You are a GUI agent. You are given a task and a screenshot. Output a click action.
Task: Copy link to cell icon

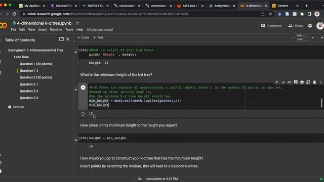click(289, 82)
